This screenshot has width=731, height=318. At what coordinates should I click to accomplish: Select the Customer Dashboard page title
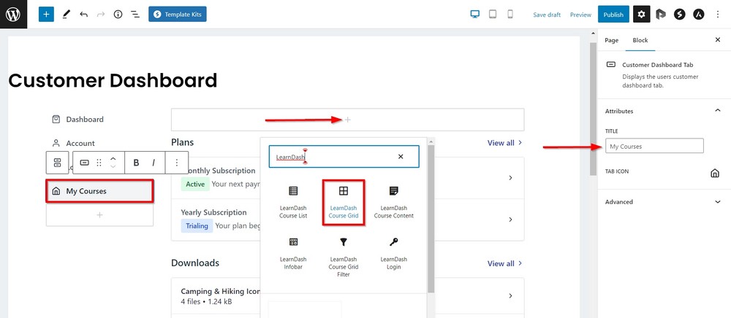[x=113, y=80]
